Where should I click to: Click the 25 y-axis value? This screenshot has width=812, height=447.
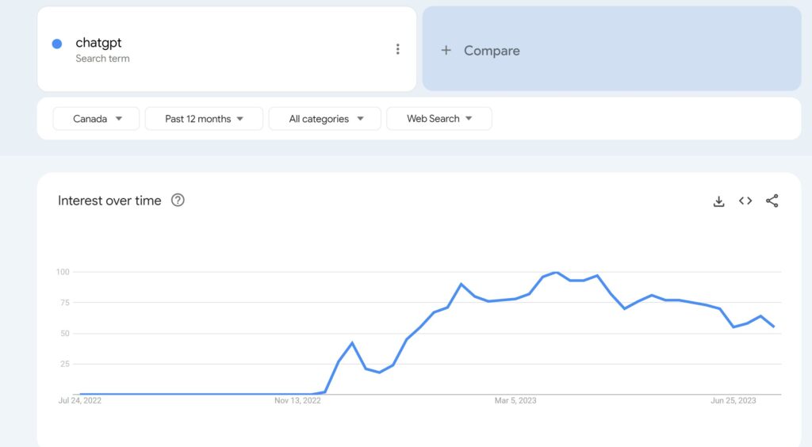(65, 364)
